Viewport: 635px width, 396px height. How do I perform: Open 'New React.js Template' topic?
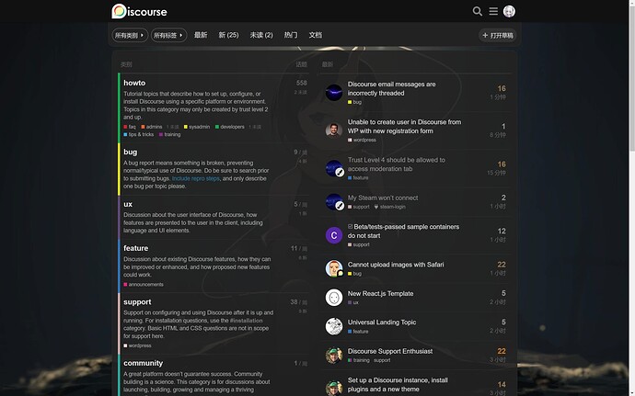380,294
